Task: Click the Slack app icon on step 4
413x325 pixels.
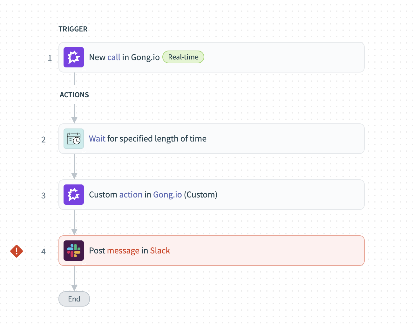Action: click(x=74, y=251)
